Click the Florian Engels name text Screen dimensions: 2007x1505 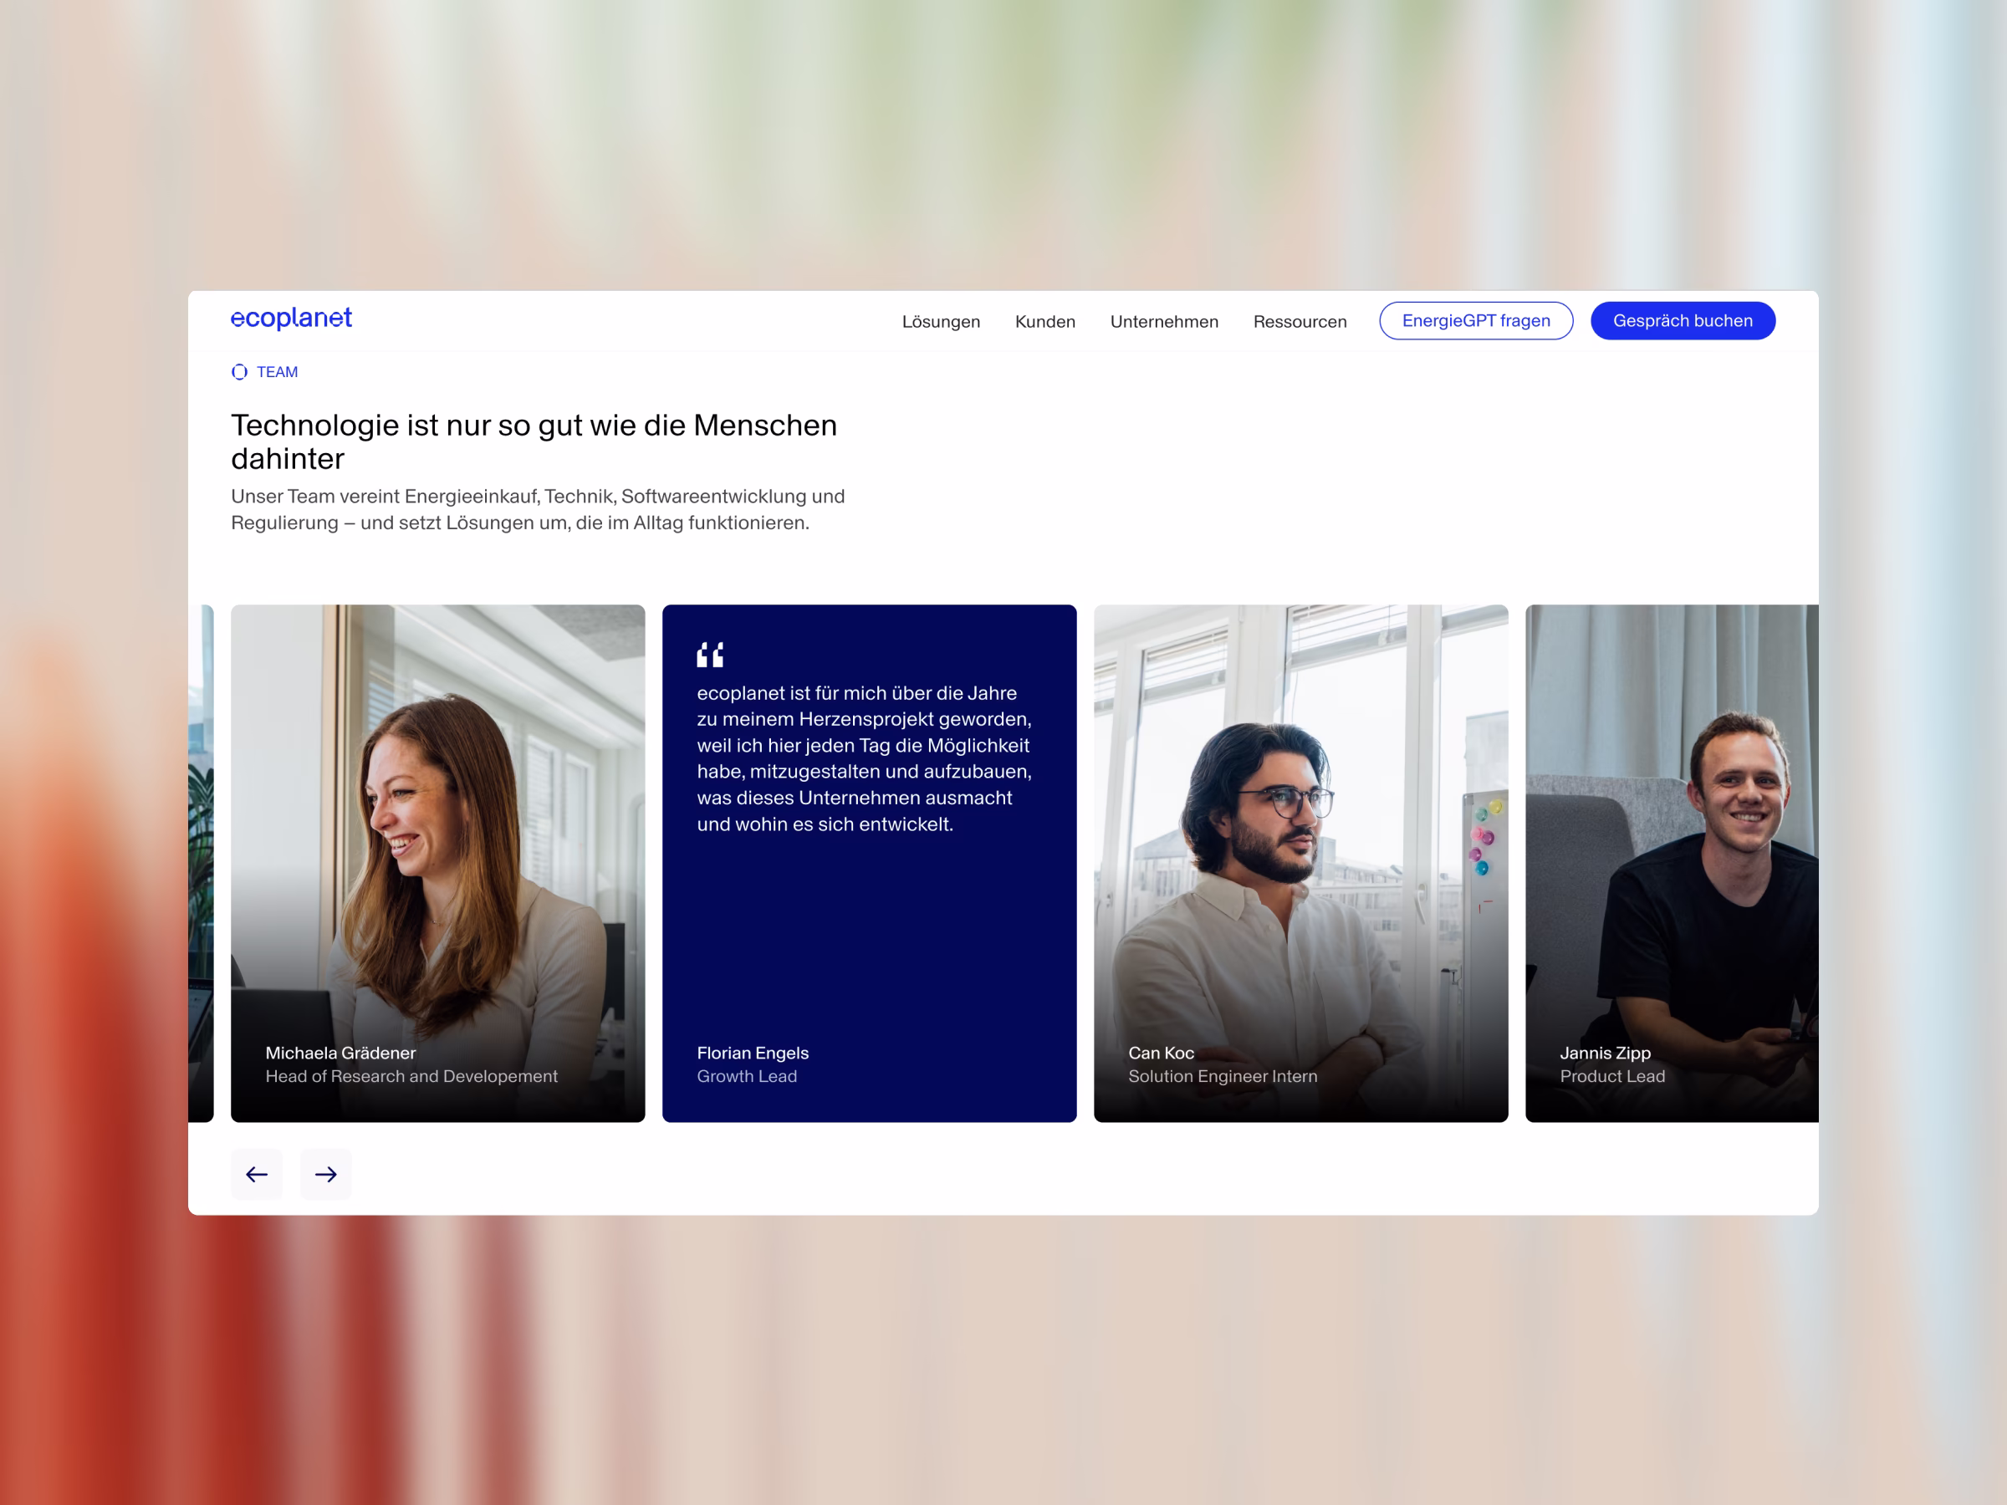pos(752,1053)
